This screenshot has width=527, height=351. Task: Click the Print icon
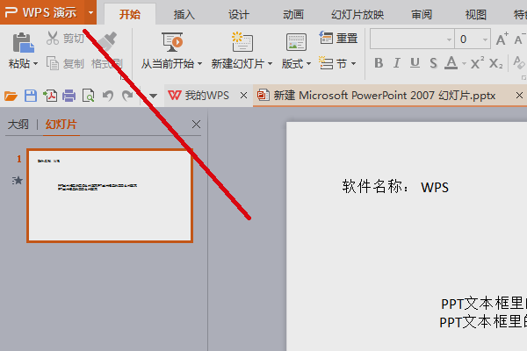point(69,96)
